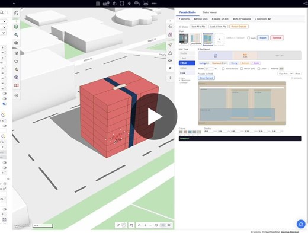
Task: Open the chat bubble button at bottom right
Action: (x=301, y=224)
